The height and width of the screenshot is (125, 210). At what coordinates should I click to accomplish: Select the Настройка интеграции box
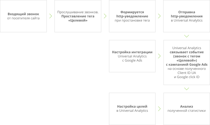(x=132, y=56)
